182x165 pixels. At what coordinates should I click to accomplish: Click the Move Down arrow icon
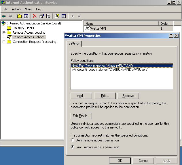[x=79, y=16]
